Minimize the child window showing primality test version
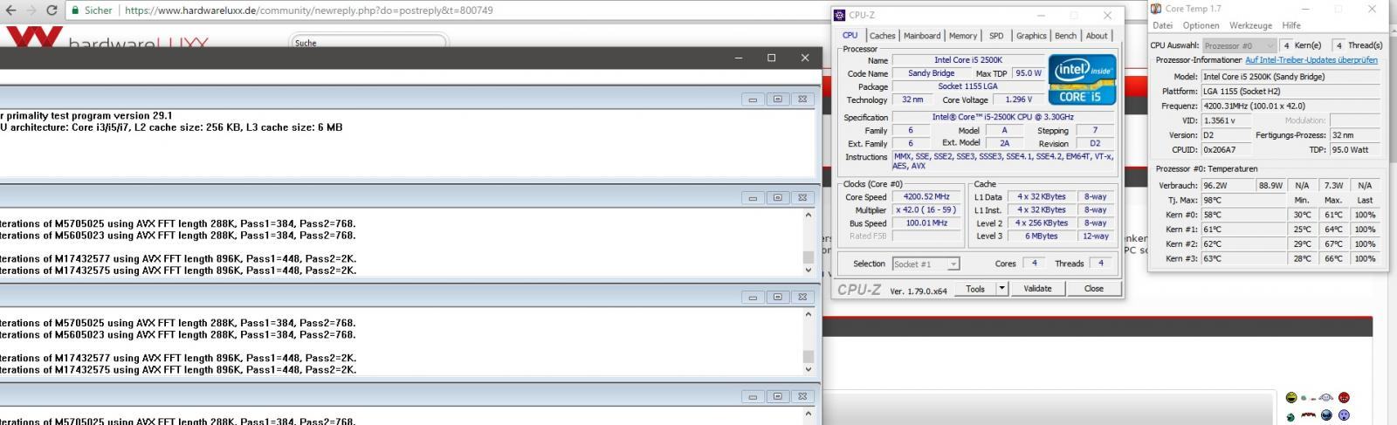Image resolution: width=1397 pixels, height=425 pixels. coord(753,99)
